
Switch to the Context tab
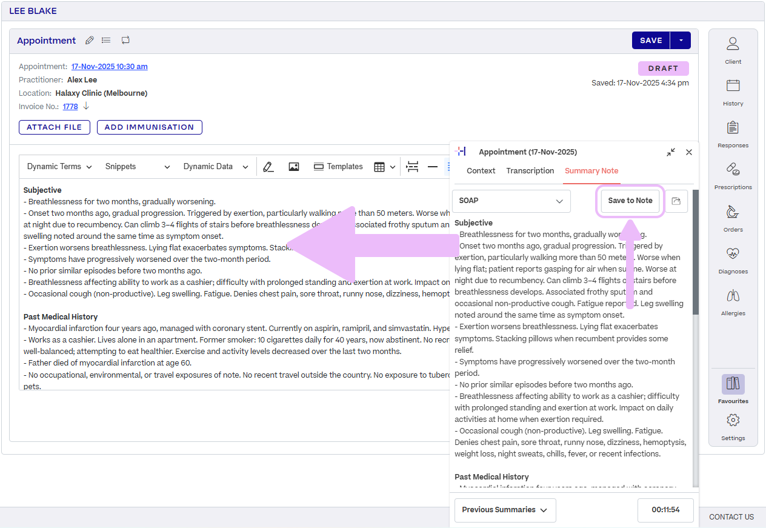[x=481, y=171]
